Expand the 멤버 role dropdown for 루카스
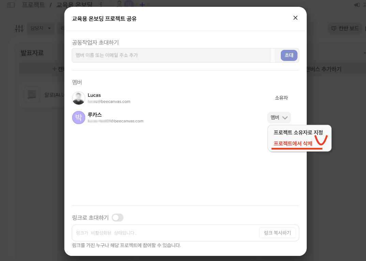This screenshot has height=261, width=366. pyautogui.click(x=279, y=118)
